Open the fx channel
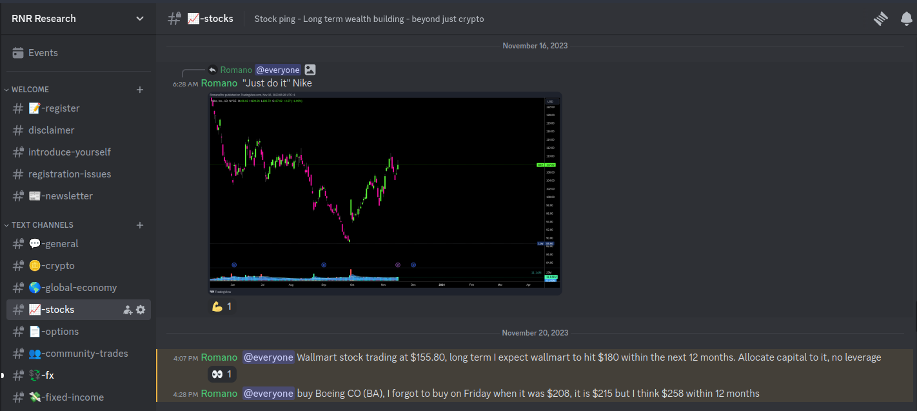 pyautogui.click(x=78, y=376)
